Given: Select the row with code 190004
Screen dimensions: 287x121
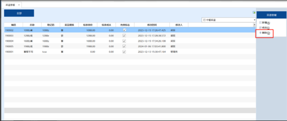Looking at the screenshot, I should (9, 41).
